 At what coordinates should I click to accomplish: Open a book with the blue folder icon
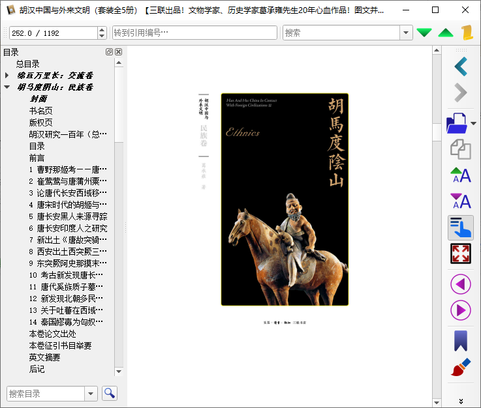click(x=457, y=123)
